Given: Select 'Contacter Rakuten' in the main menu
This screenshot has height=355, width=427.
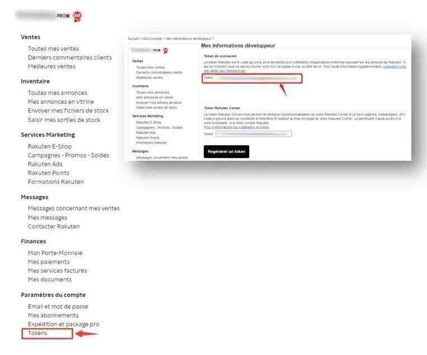Looking at the screenshot, I should (x=54, y=226).
